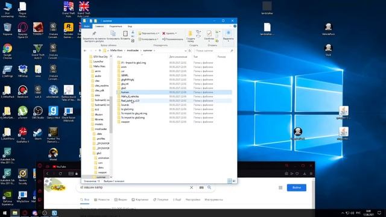
Task: Select 'GTA Vice City' in navigation tree
Action: point(98,57)
